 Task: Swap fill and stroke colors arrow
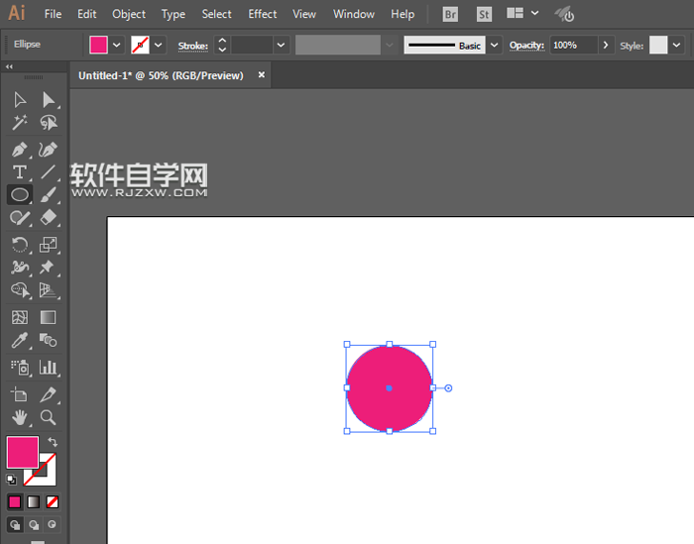[x=53, y=442]
